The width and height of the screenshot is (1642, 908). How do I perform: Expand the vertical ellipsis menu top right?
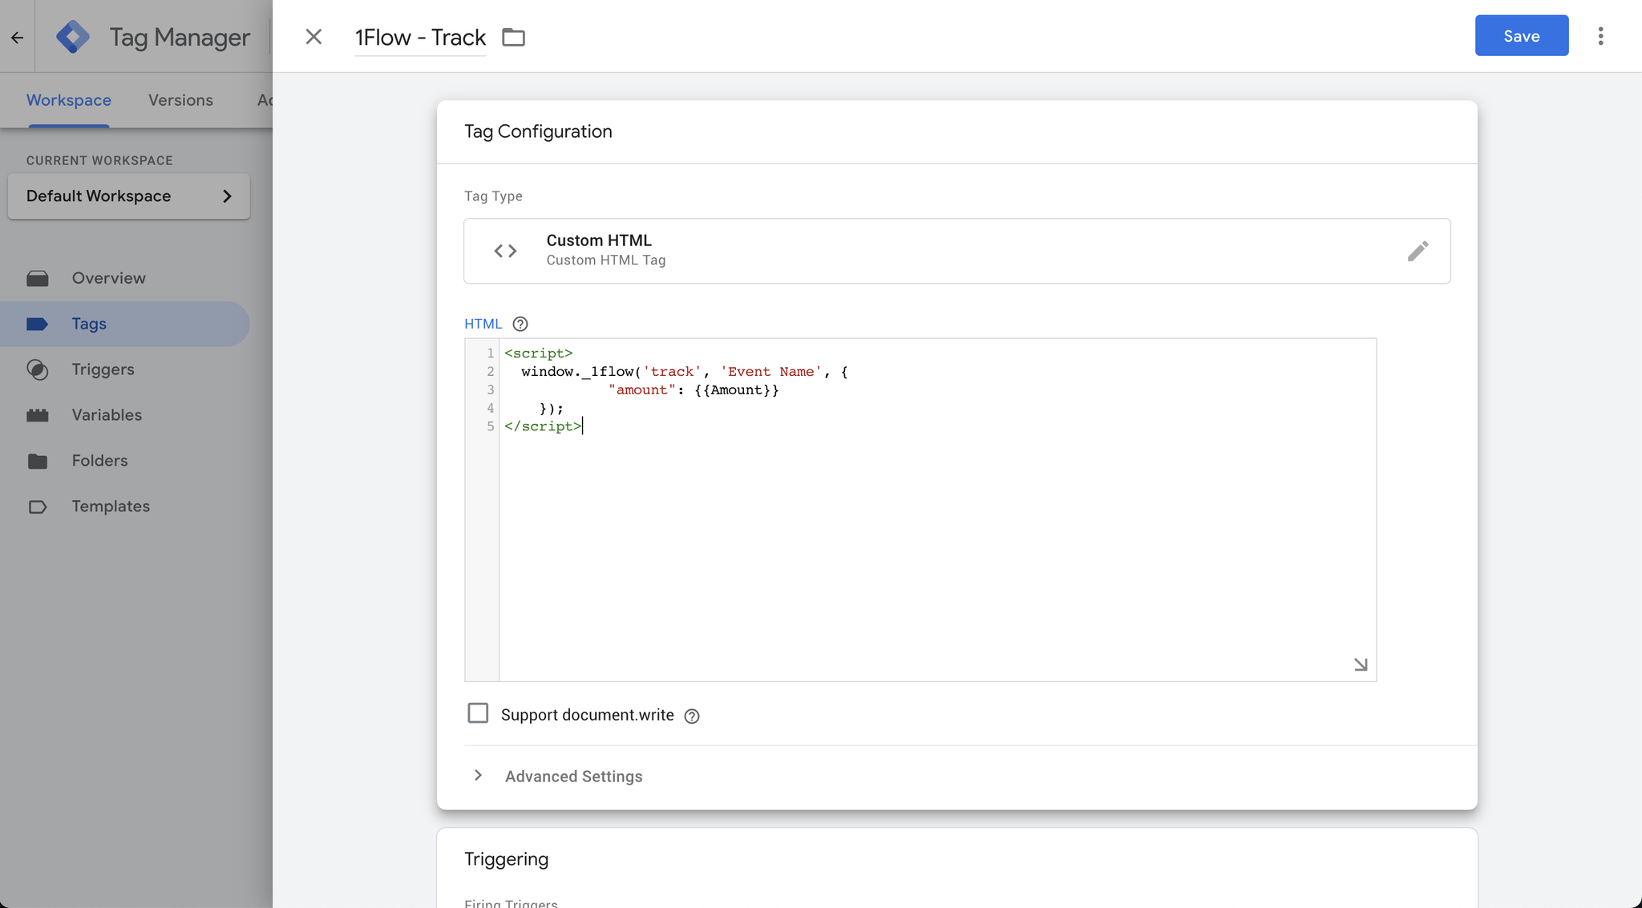coord(1600,36)
